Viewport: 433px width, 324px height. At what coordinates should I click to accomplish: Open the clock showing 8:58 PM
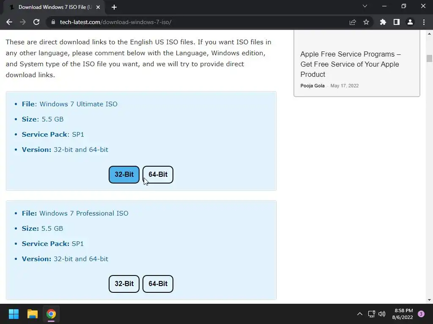coord(403,314)
